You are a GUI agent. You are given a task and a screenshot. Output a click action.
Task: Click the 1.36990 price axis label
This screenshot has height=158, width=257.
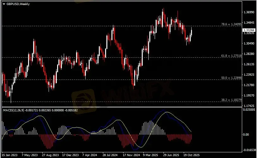[249, 12]
